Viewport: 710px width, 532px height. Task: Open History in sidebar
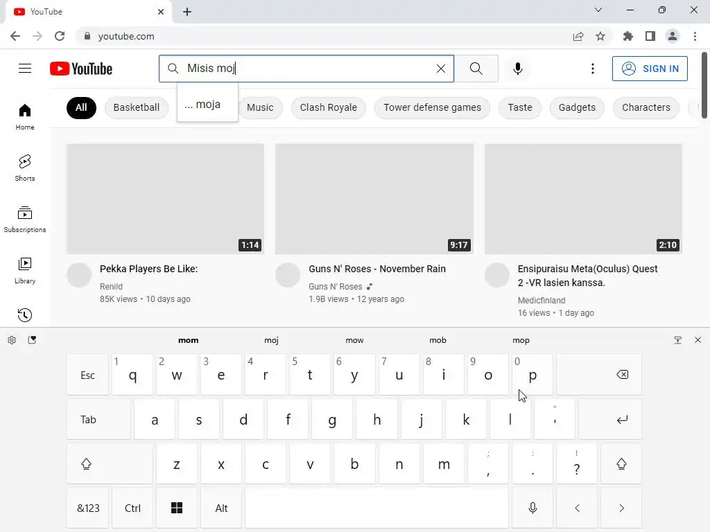[x=25, y=315]
